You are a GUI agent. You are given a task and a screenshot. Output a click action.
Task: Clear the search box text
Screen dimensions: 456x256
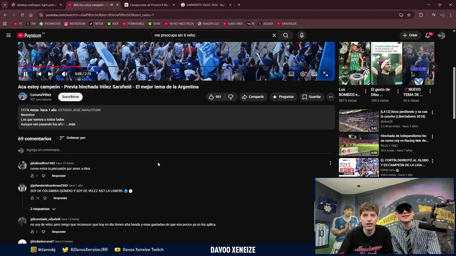point(274,35)
